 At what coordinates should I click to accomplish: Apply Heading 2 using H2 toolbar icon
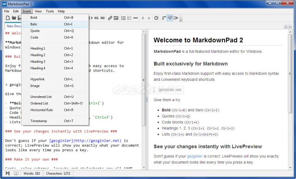[103, 18]
